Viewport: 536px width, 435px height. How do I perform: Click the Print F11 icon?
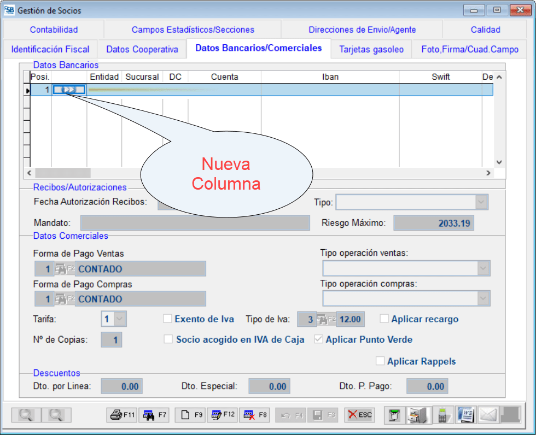click(x=121, y=415)
